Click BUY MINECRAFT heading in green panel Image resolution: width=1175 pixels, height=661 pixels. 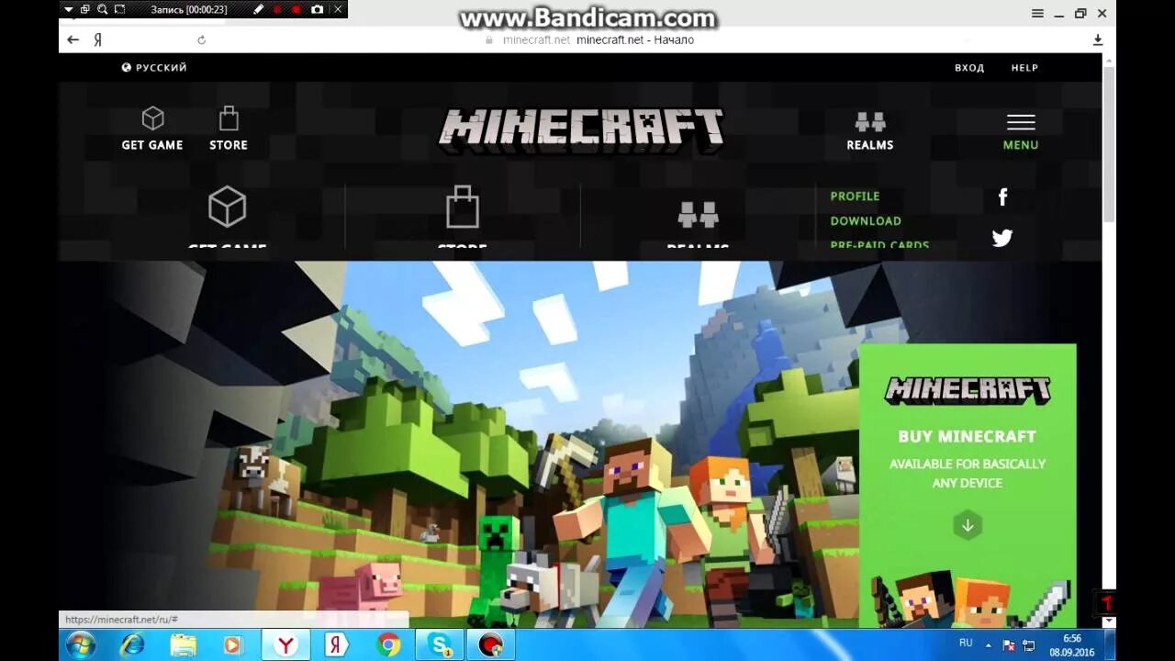pos(967,437)
